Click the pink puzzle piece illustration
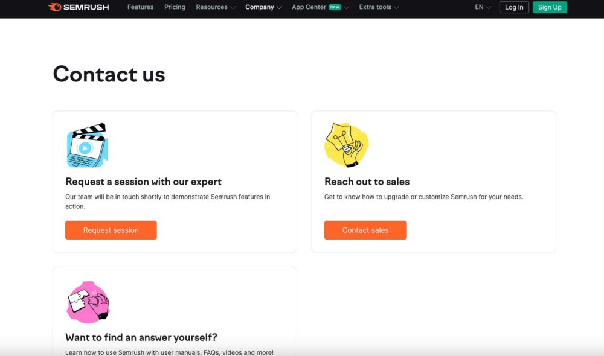Screen dimensions: 604x356 click(x=88, y=302)
